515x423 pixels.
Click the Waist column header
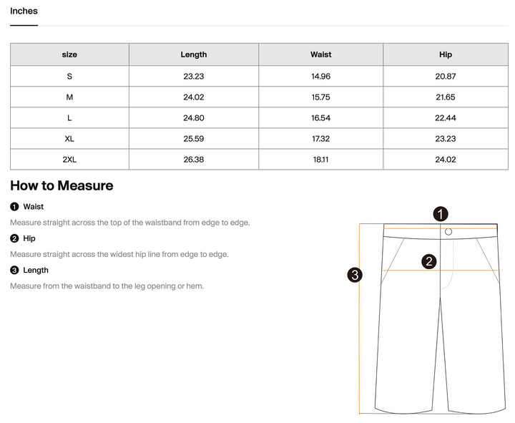coord(321,54)
